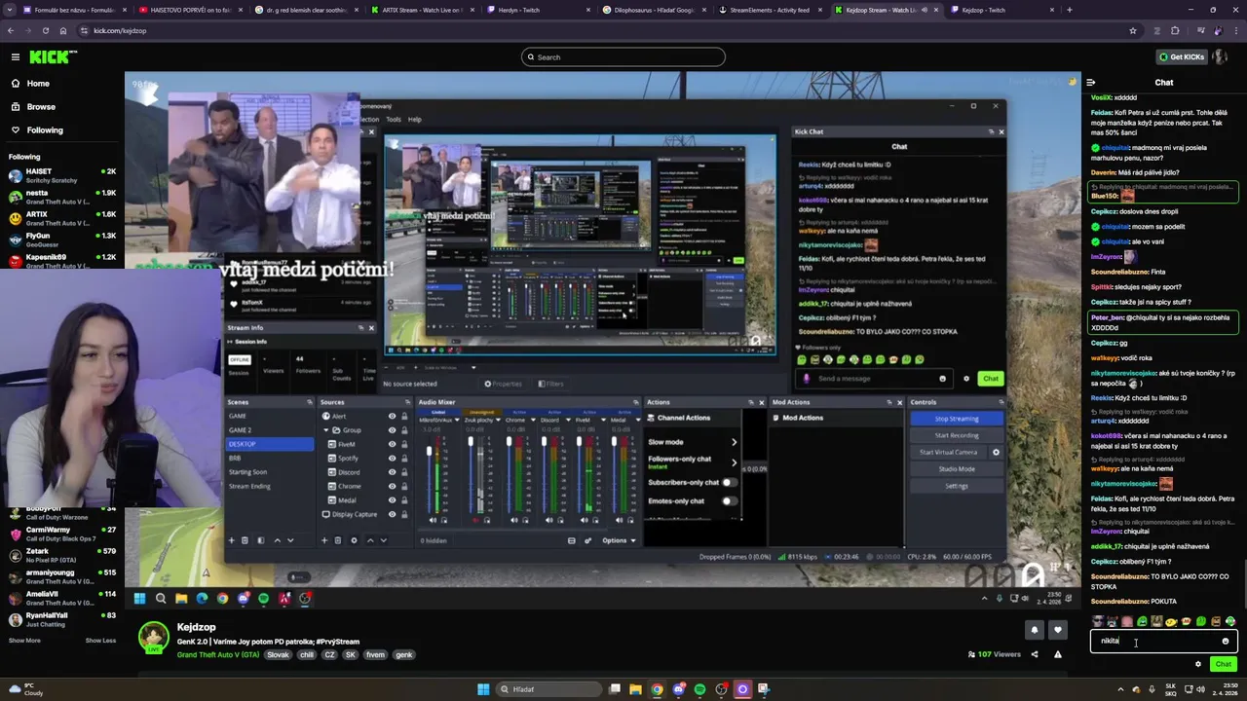Viewport: 1247px width, 701px height.
Task: Toggle visibility of FiveM source
Action: pos(393,444)
